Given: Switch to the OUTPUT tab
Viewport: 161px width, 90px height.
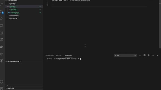Looking at the screenshot, I should pos(59,55).
